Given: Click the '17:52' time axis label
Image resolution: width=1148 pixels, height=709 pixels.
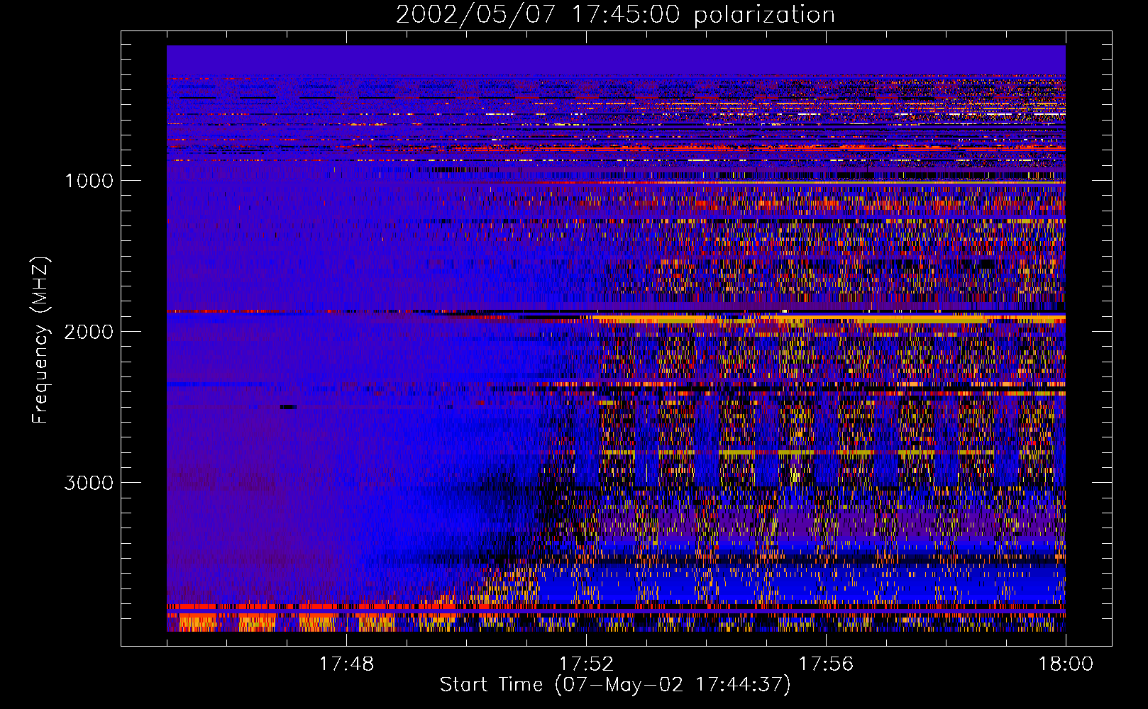Looking at the screenshot, I should point(586,664).
